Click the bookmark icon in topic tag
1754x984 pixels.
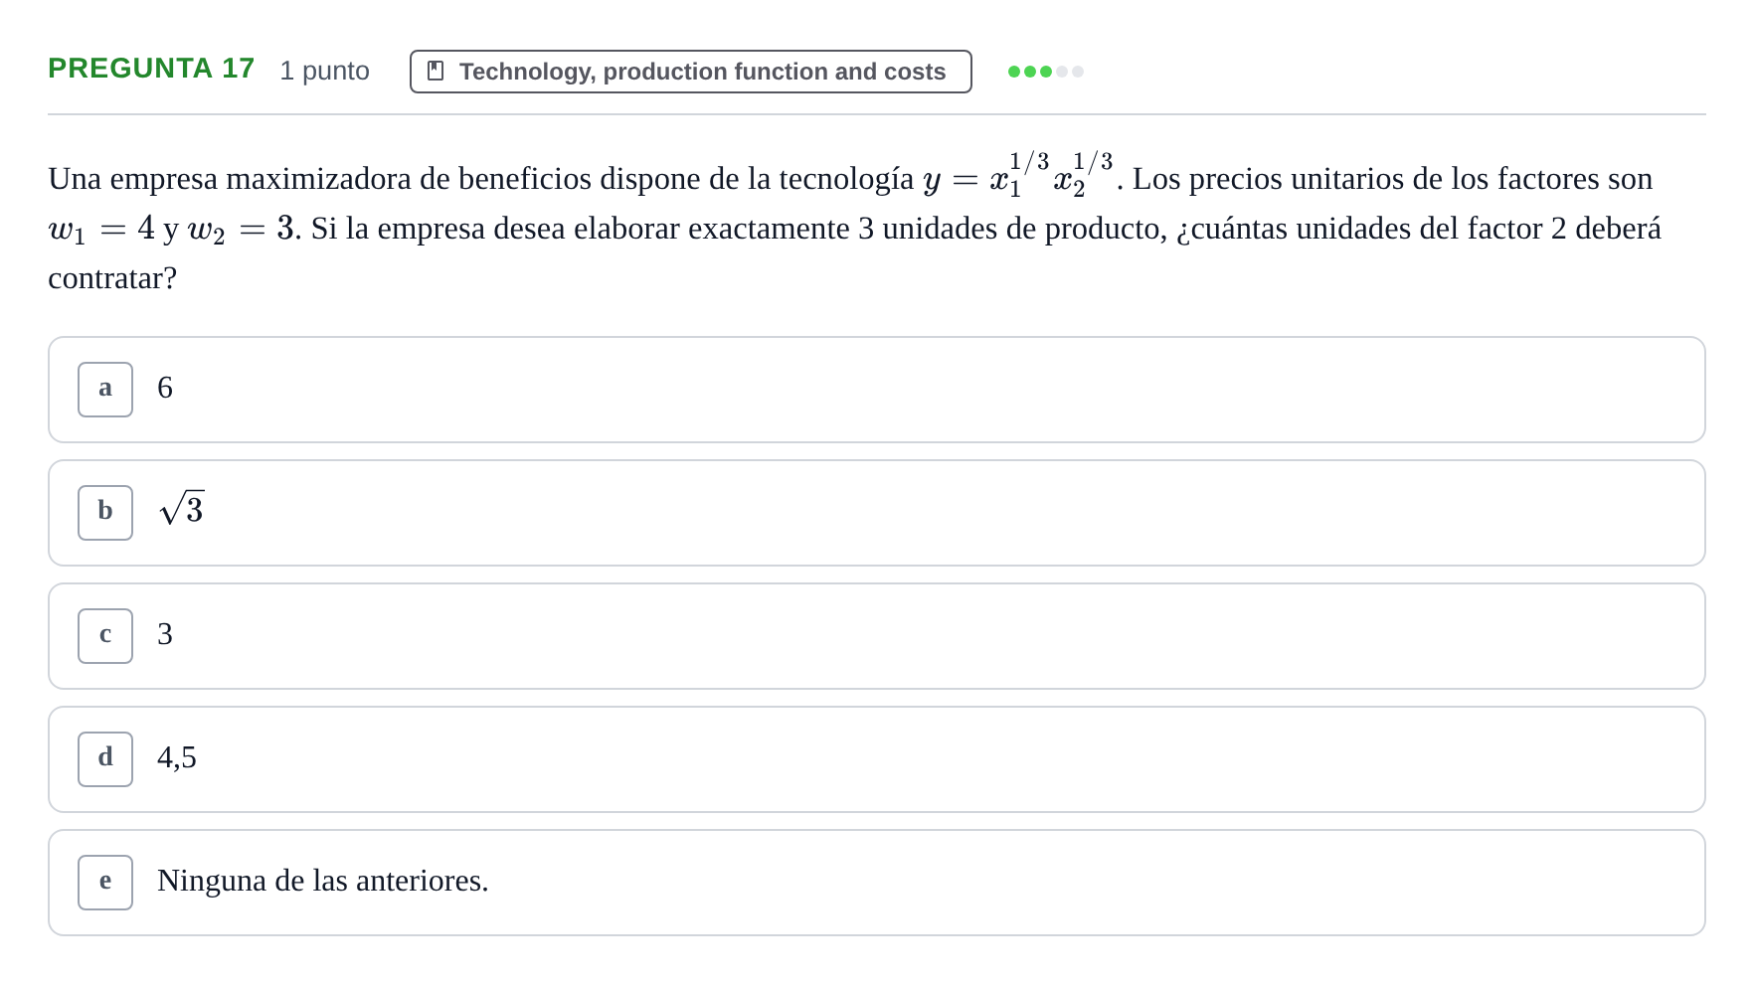click(x=436, y=72)
